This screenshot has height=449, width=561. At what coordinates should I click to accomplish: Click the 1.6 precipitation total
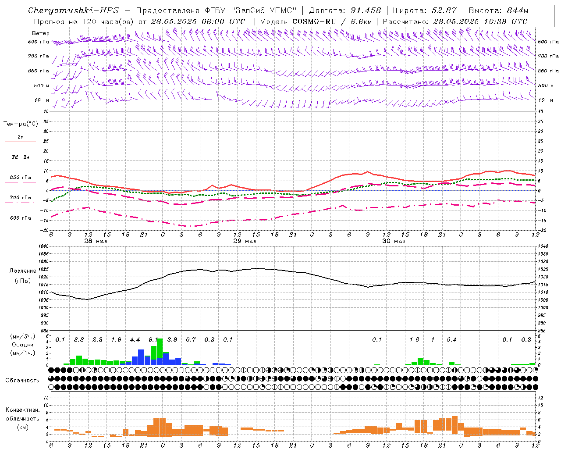point(414,339)
